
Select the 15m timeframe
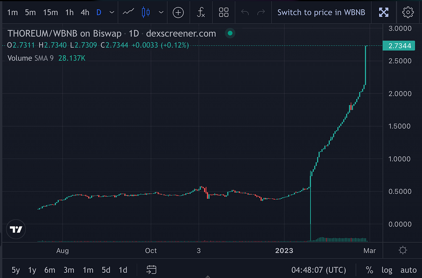click(x=50, y=12)
